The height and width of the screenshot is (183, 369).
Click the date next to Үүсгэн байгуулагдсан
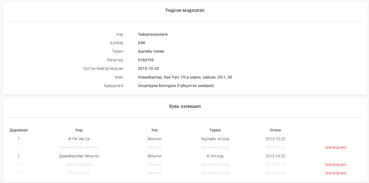click(x=148, y=68)
